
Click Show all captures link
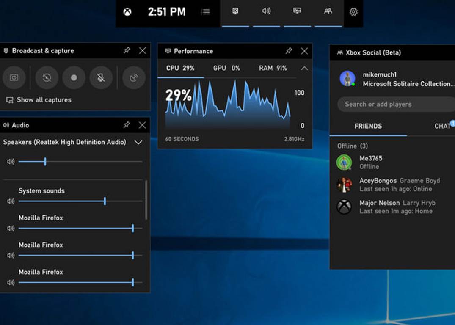point(44,100)
